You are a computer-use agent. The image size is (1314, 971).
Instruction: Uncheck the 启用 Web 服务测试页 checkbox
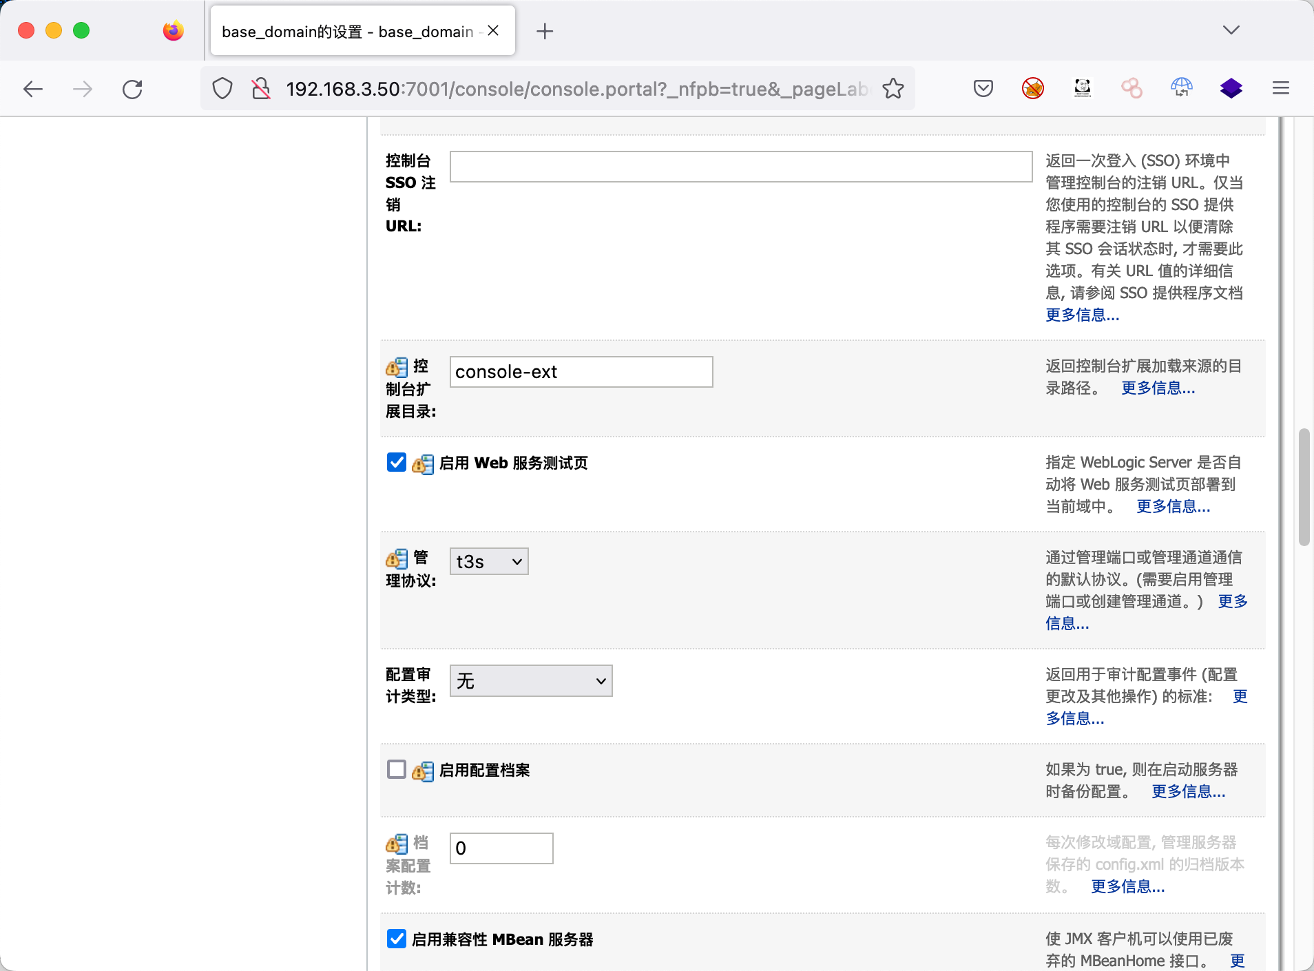[397, 462]
